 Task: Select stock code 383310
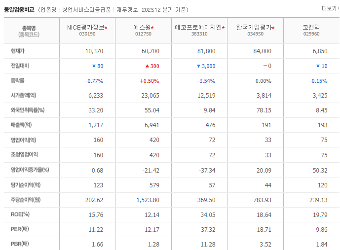coord(199,34)
